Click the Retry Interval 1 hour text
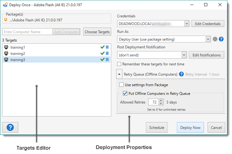The image size is (232, 154). coord(202,74)
